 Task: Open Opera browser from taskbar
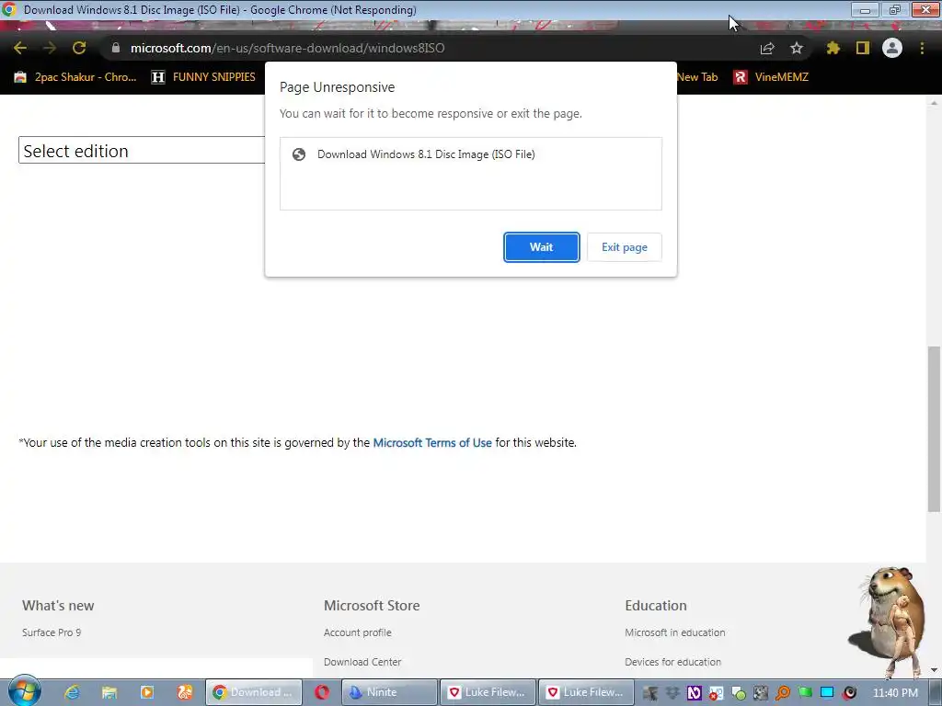322,692
